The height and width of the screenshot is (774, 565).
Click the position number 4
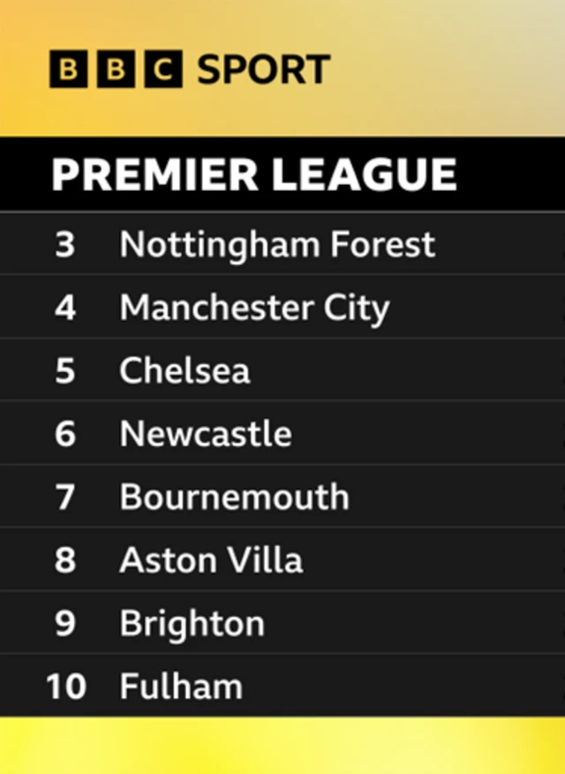coord(65,307)
